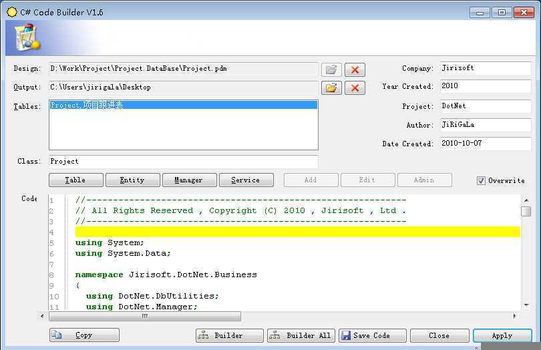Click the C# Code Builder title bar icon

(x=12, y=12)
